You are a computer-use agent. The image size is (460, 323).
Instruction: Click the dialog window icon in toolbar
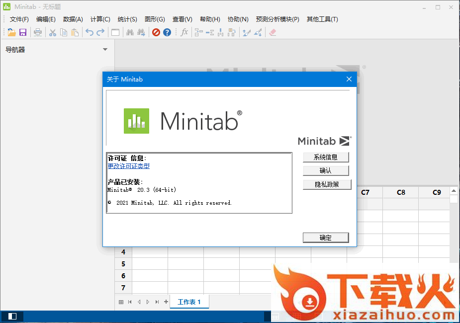tap(115, 32)
